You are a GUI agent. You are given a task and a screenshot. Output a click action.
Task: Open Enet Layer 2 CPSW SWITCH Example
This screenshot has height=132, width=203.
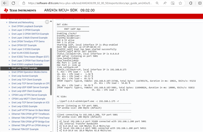coord(30,34)
